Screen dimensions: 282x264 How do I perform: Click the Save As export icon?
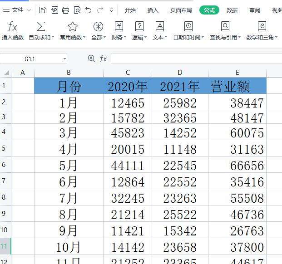[x=54, y=10]
